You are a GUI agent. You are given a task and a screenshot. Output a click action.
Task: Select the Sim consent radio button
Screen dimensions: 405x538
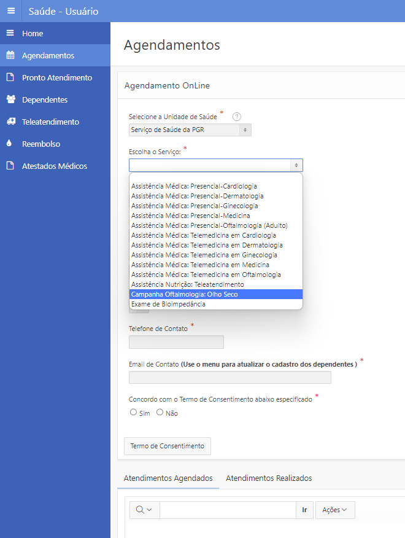pyautogui.click(x=134, y=413)
